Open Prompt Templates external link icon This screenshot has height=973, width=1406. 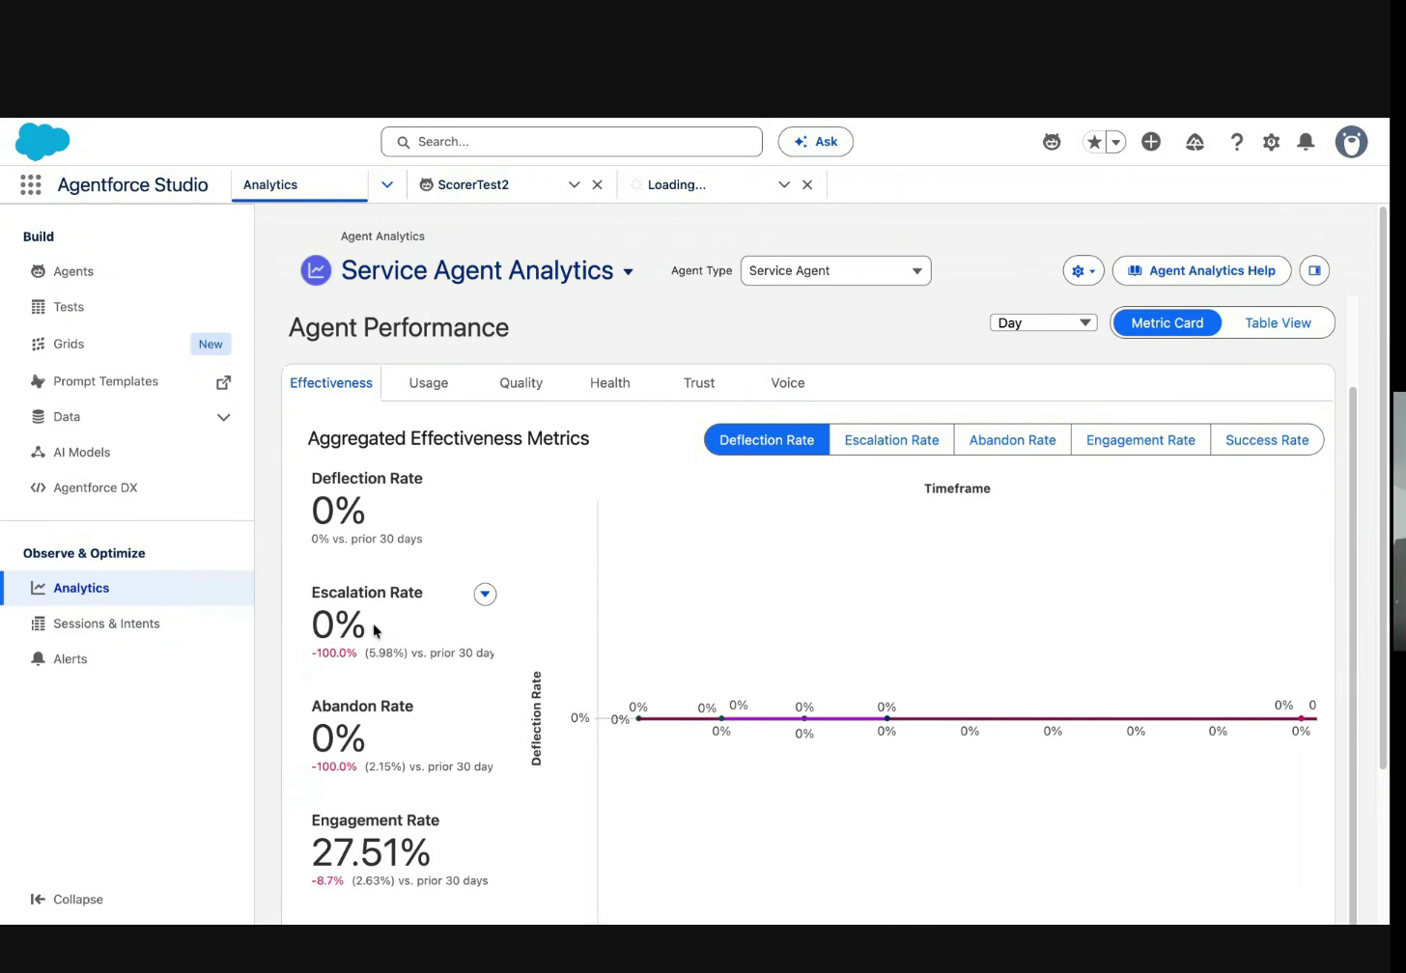223,382
